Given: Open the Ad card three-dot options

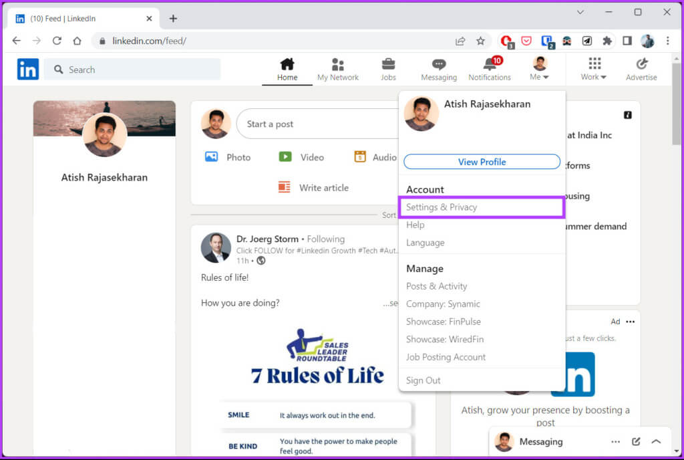Looking at the screenshot, I should click(631, 322).
